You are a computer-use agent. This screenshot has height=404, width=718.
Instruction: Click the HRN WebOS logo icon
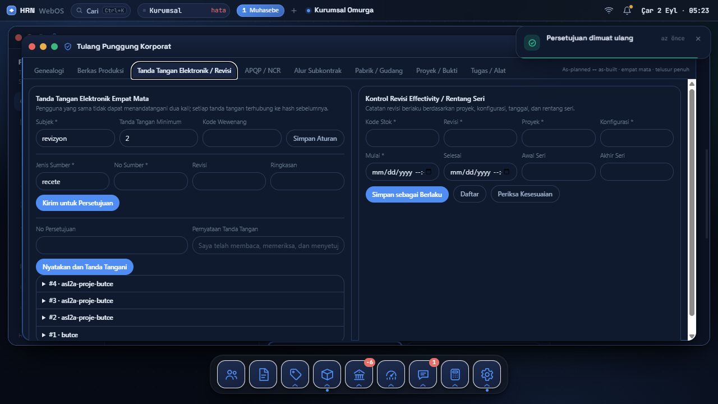pos(11,10)
